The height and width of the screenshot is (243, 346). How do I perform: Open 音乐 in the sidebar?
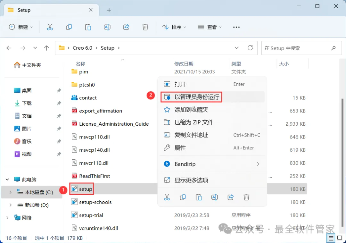coord(23,141)
